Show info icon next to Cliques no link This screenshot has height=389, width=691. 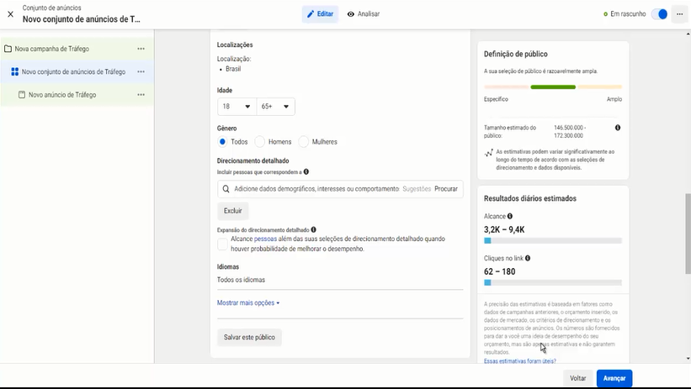coord(528,258)
